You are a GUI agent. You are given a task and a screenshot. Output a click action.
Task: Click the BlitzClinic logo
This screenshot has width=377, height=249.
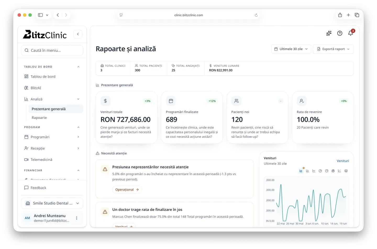[45, 34]
